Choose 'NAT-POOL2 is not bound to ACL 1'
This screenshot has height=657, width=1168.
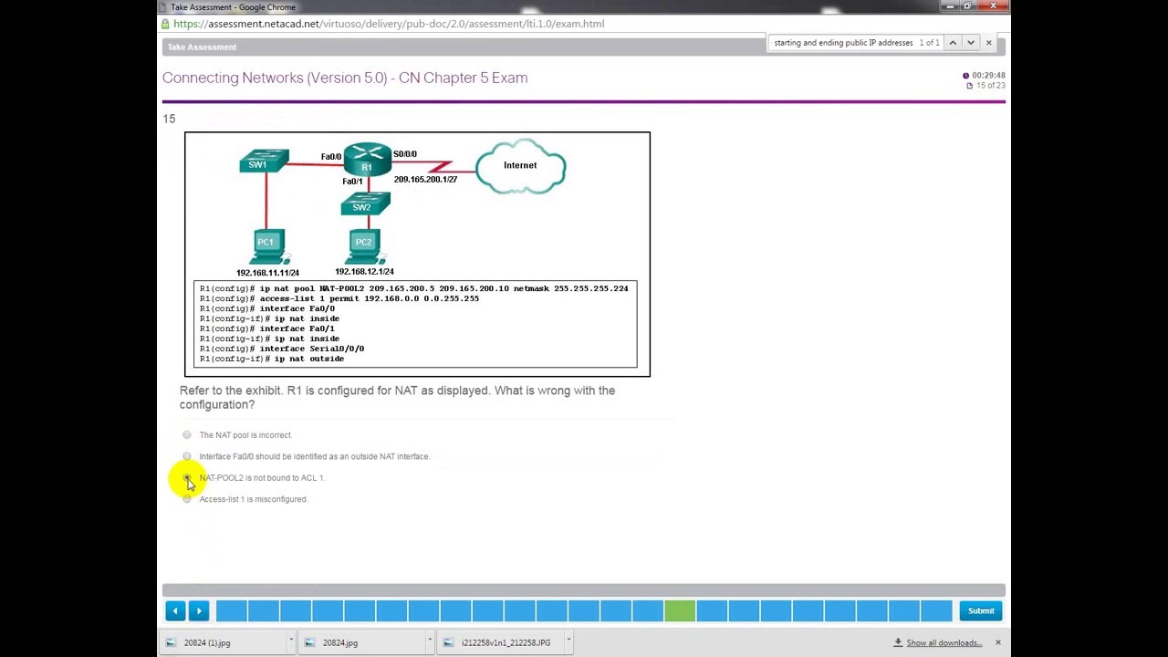pos(187,477)
